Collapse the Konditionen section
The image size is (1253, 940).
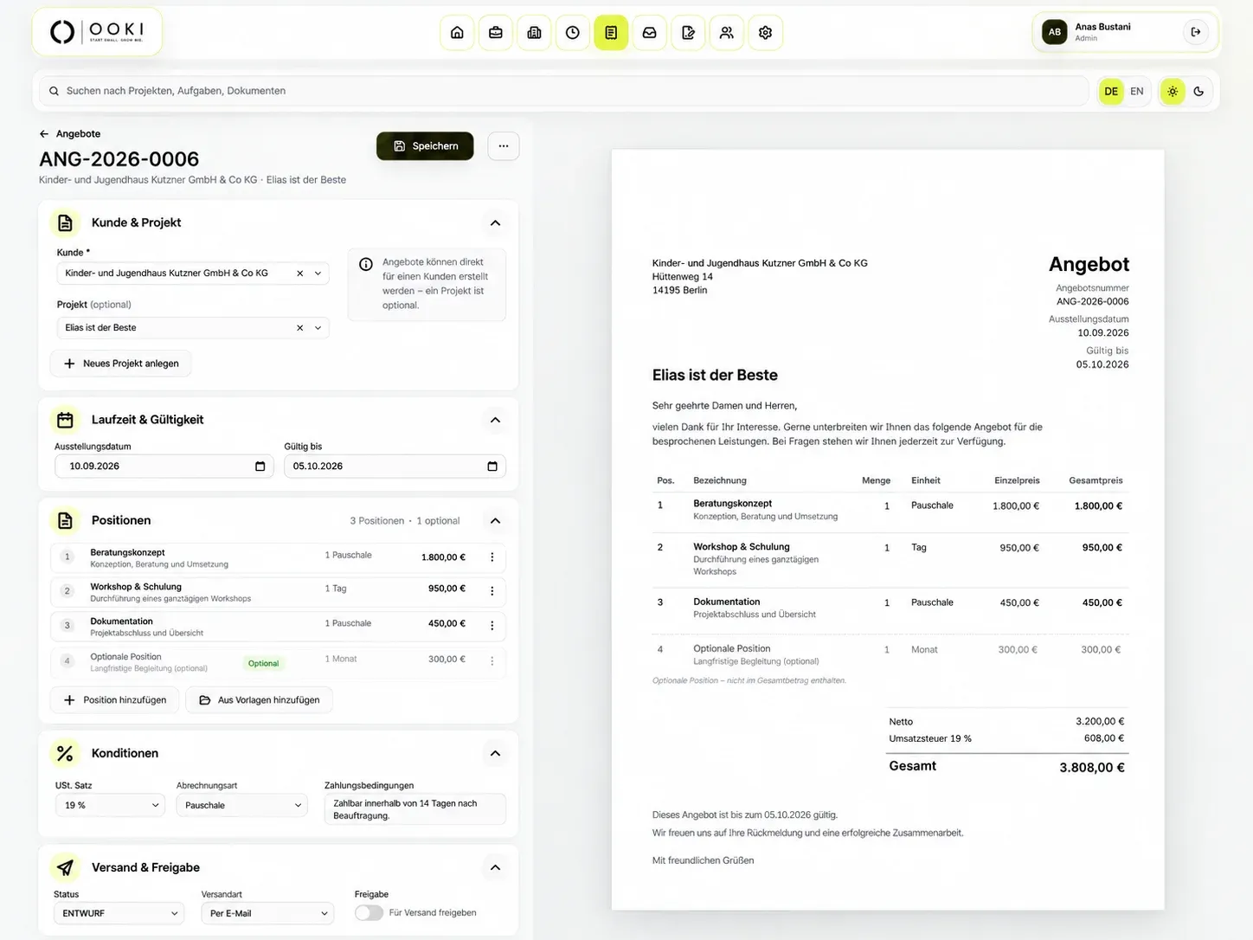click(495, 753)
